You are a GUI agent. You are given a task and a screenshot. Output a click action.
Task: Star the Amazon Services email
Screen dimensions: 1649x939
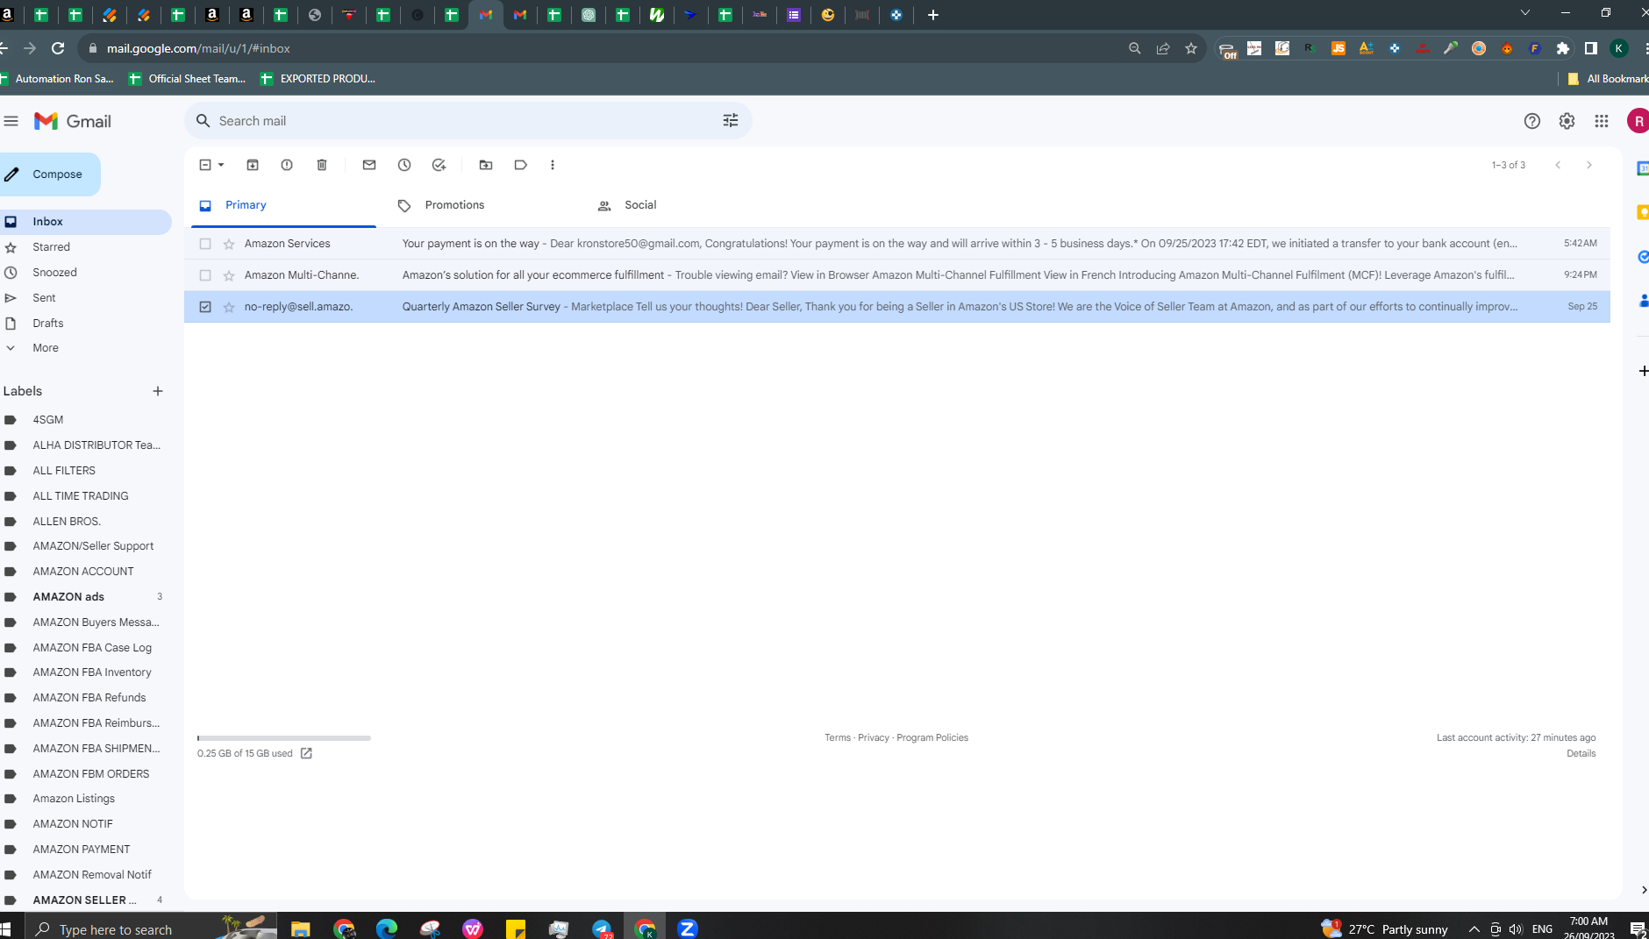click(229, 244)
